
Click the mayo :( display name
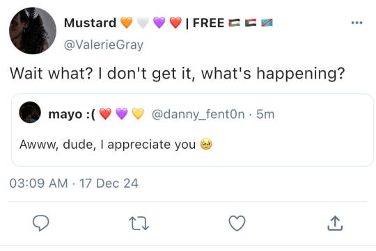point(72,114)
